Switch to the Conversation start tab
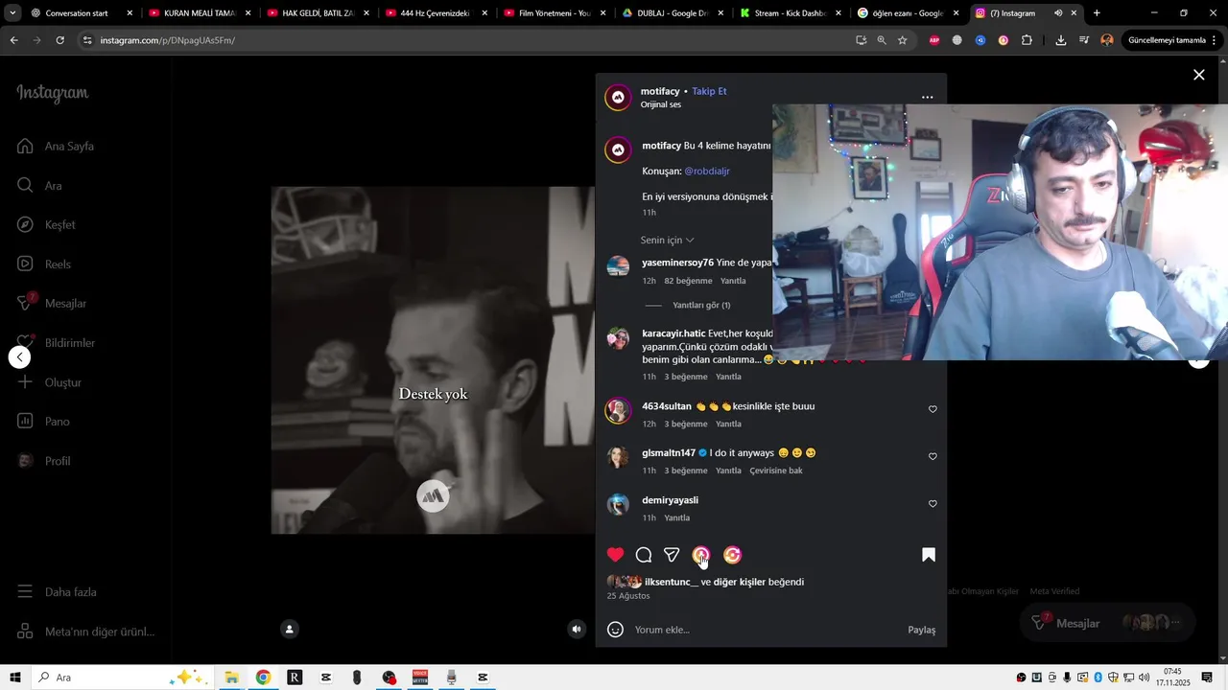This screenshot has height=690, width=1228. coord(82,13)
